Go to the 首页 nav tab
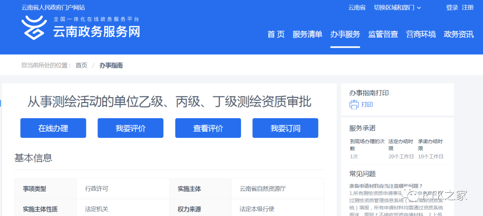483x216 pixels. (x=276, y=34)
